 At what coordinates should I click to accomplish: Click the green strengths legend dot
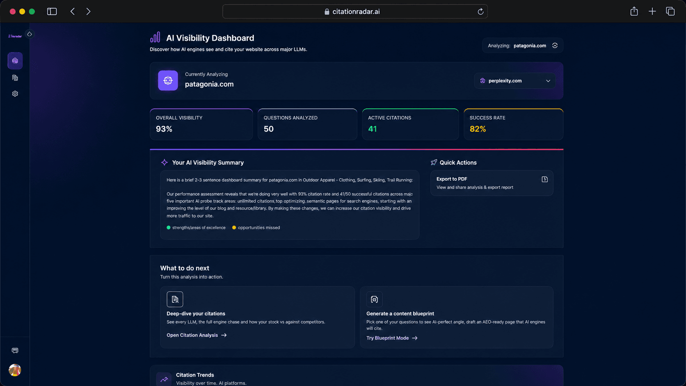[169, 228]
